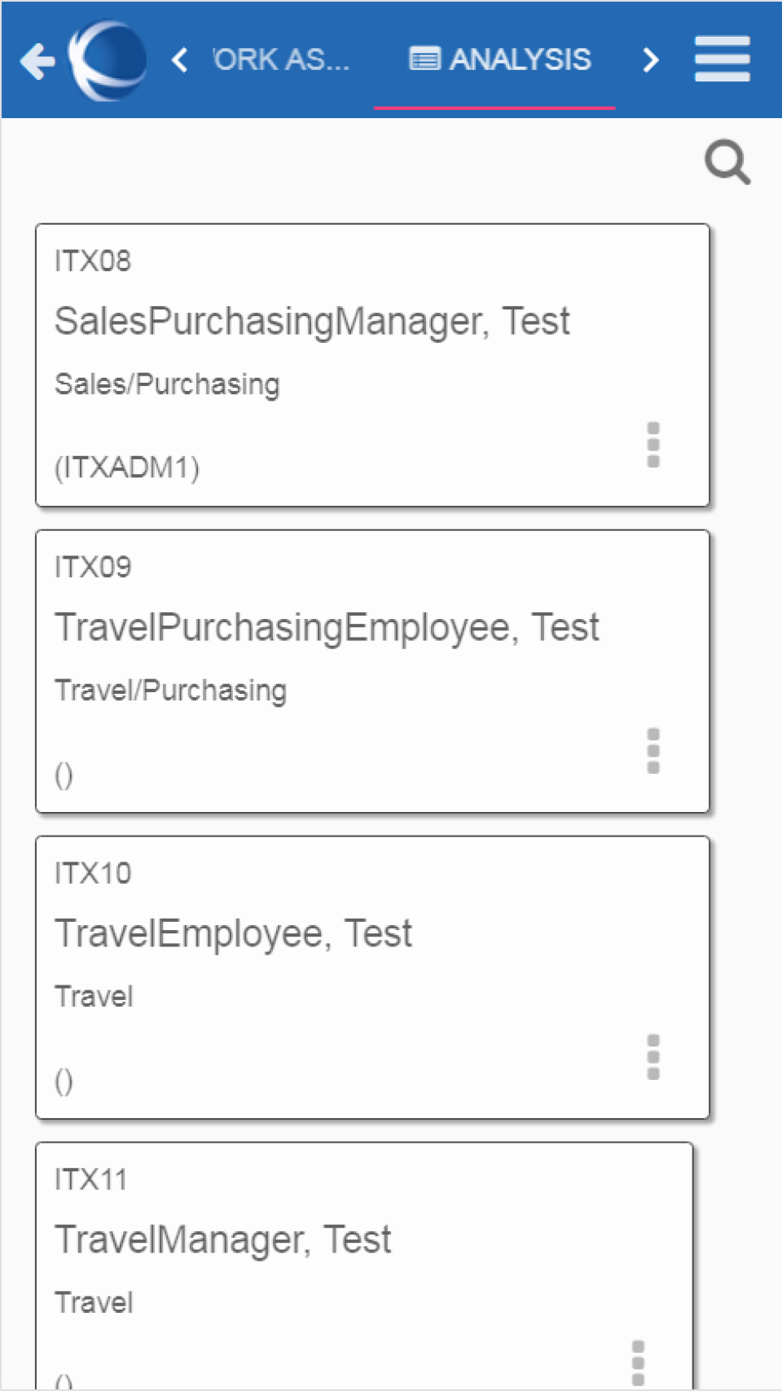Switch to the ANALYSIS tab

(x=520, y=59)
